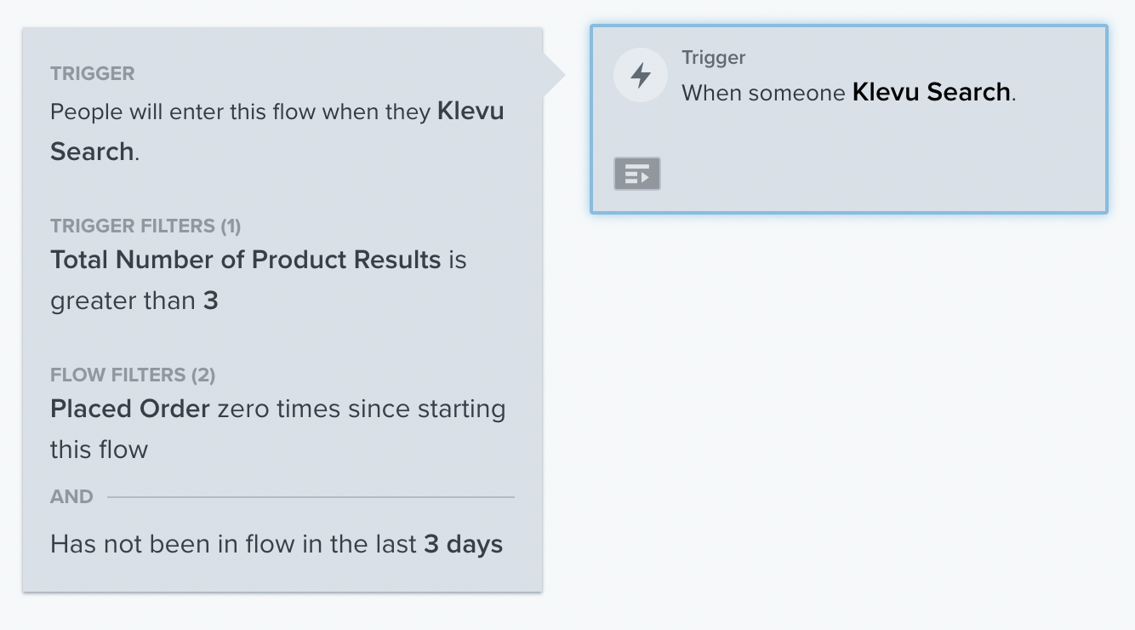Viewport: 1135px width, 630px height.
Task: Click 'Total Number of Product Results' filter
Action: [246, 260]
